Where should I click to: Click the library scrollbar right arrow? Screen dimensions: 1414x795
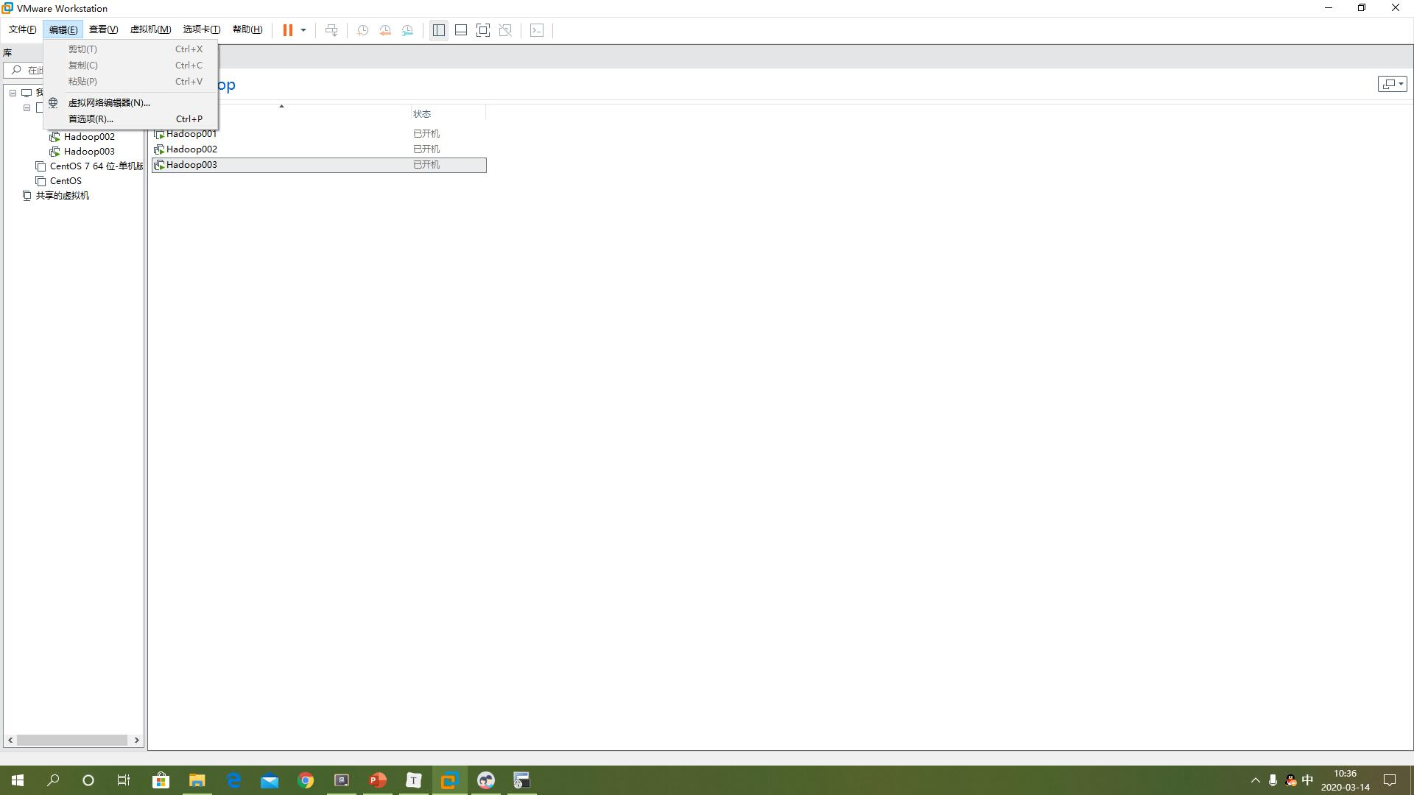[136, 740]
